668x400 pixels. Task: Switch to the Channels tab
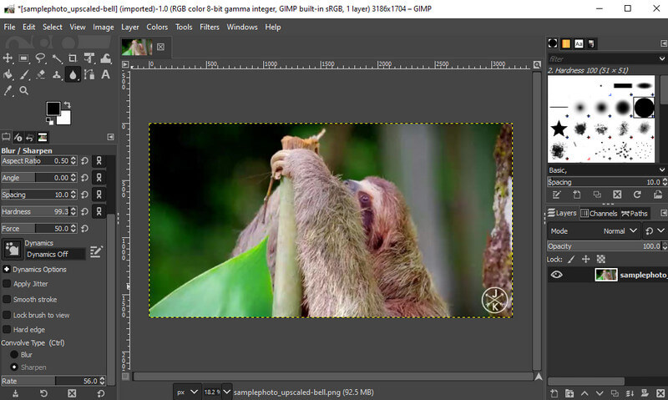598,214
